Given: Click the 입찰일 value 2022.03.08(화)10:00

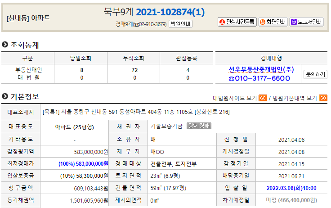Looking at the screenshot, I should [291, 188].
